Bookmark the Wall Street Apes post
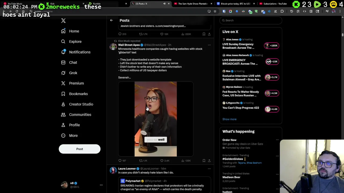The height and width of the screenshot is (193, 344). 204,161
